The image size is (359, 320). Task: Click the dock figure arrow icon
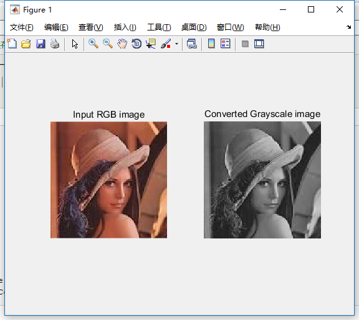coord(348,27)
